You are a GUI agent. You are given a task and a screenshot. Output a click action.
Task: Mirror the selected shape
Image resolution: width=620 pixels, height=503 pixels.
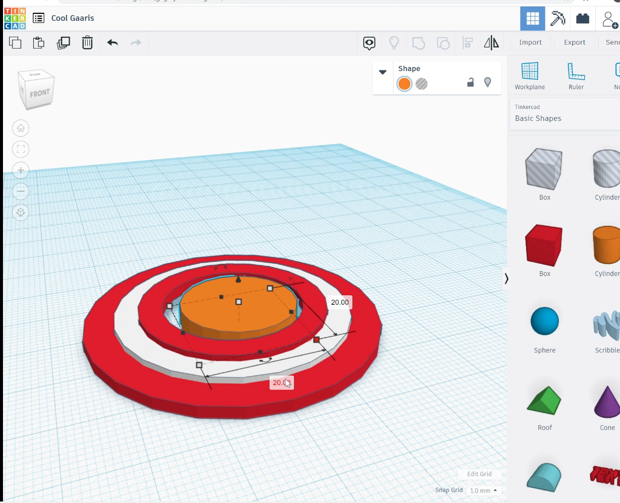tap(491, 43)
